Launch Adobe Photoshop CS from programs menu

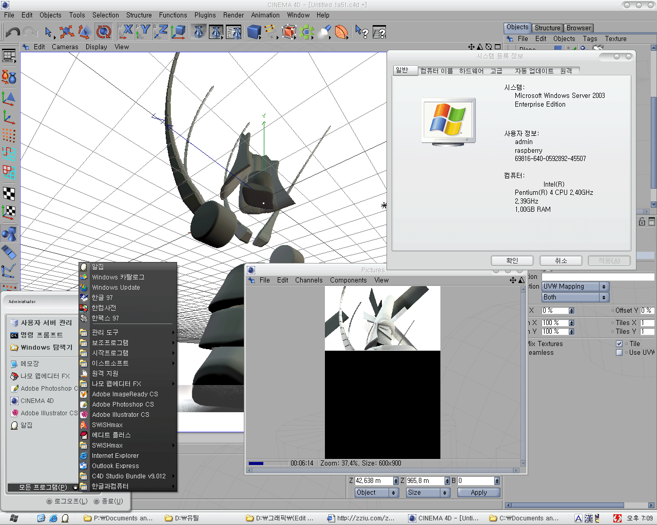[x=128, y=404]
